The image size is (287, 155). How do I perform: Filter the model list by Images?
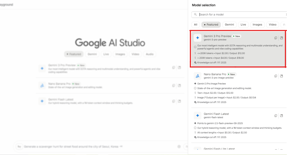[x=257, y=25]
